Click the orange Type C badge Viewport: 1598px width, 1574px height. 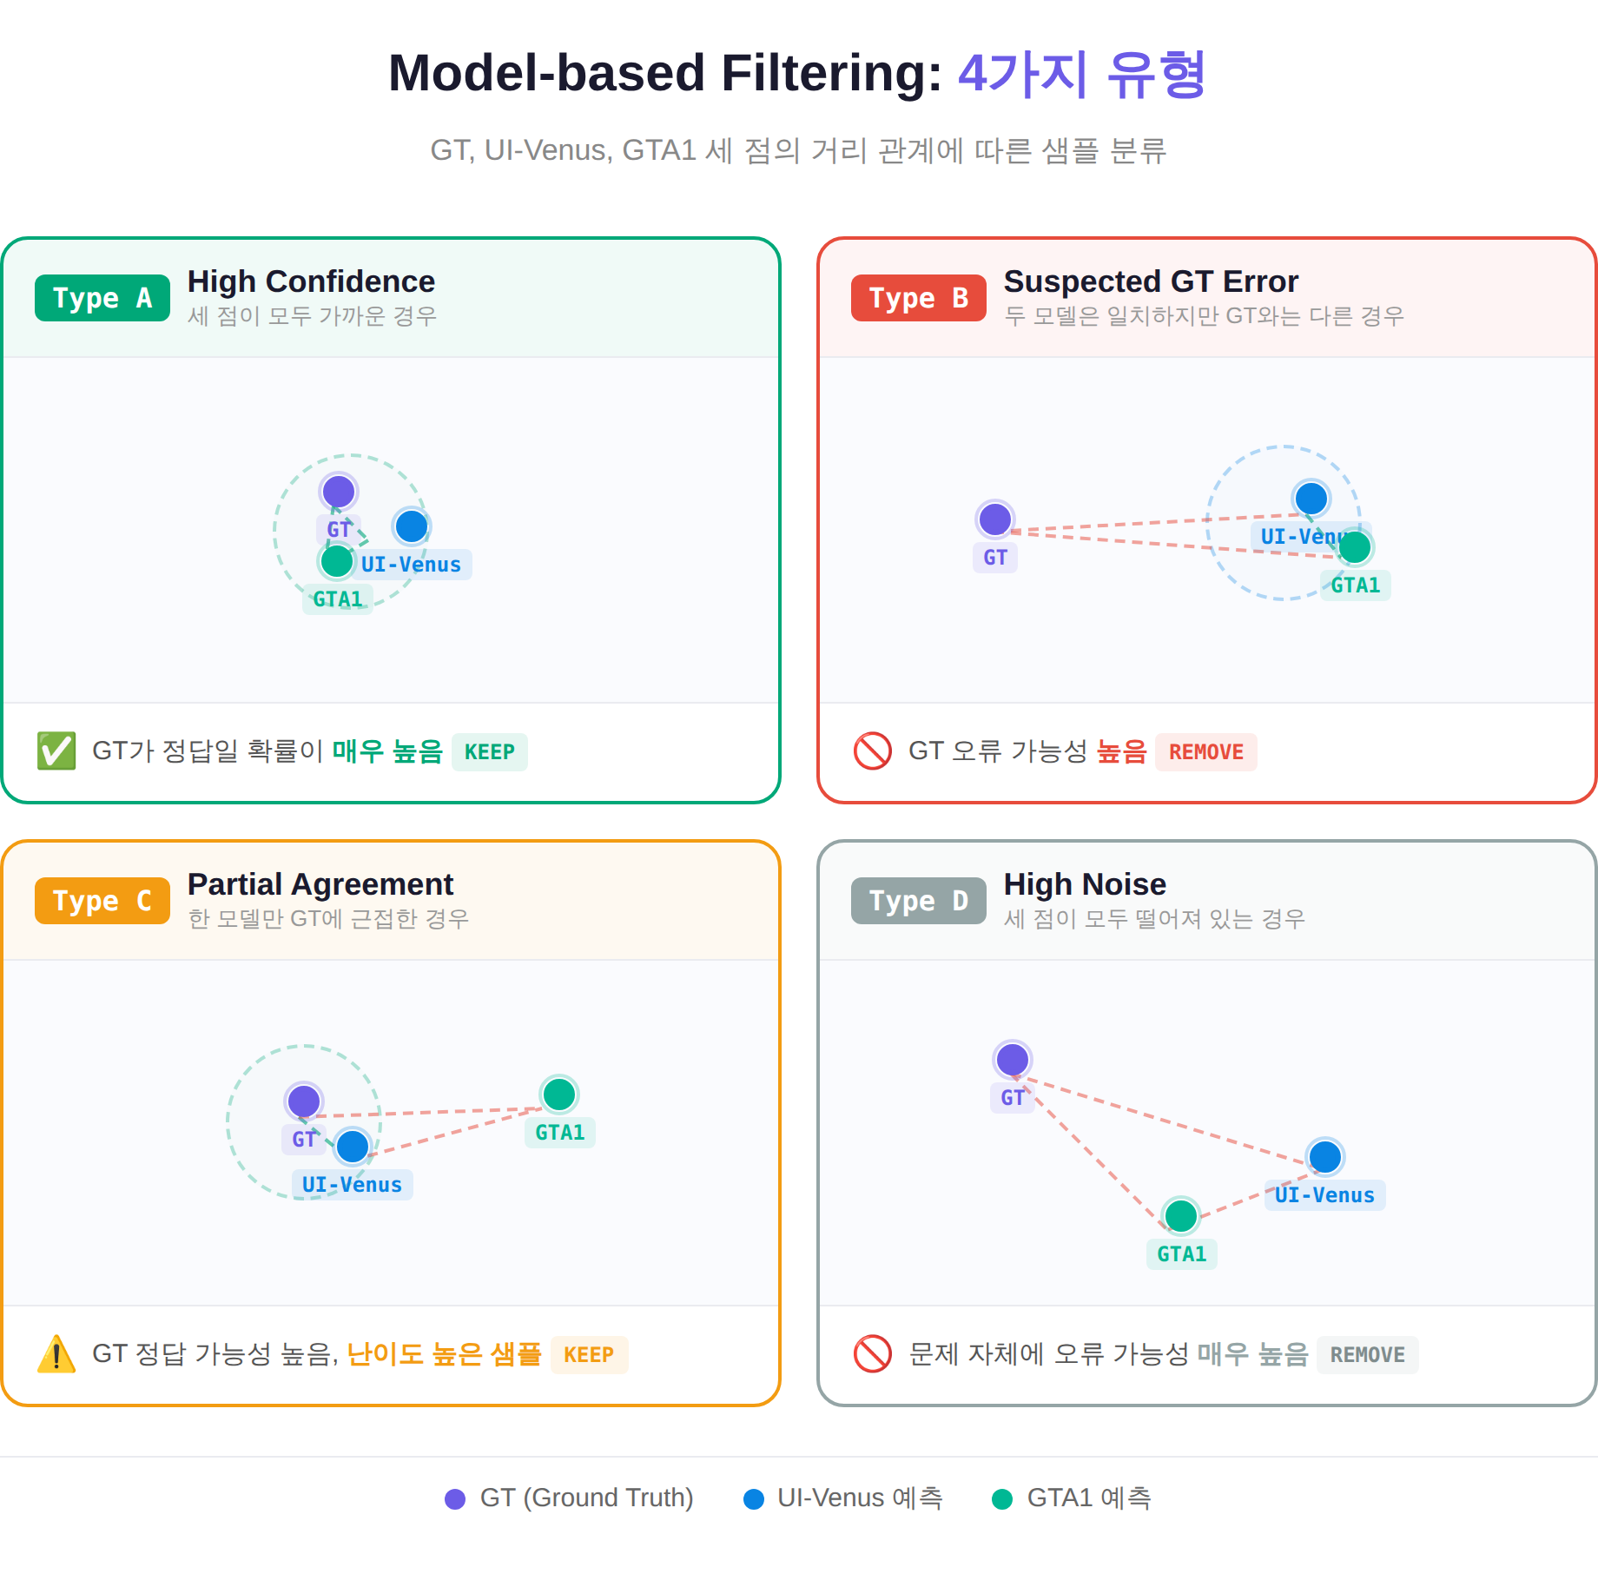pyautogui.click(x=102, y=901)
